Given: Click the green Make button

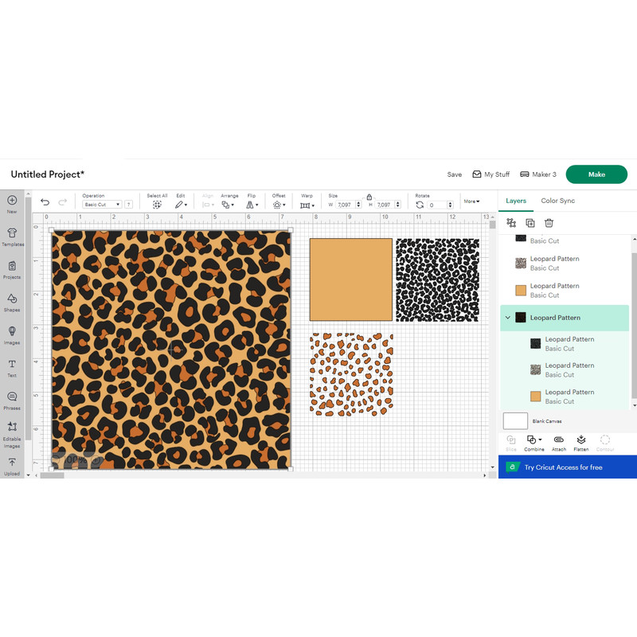Looking at the screenshot, I should [x=596, y=174].
